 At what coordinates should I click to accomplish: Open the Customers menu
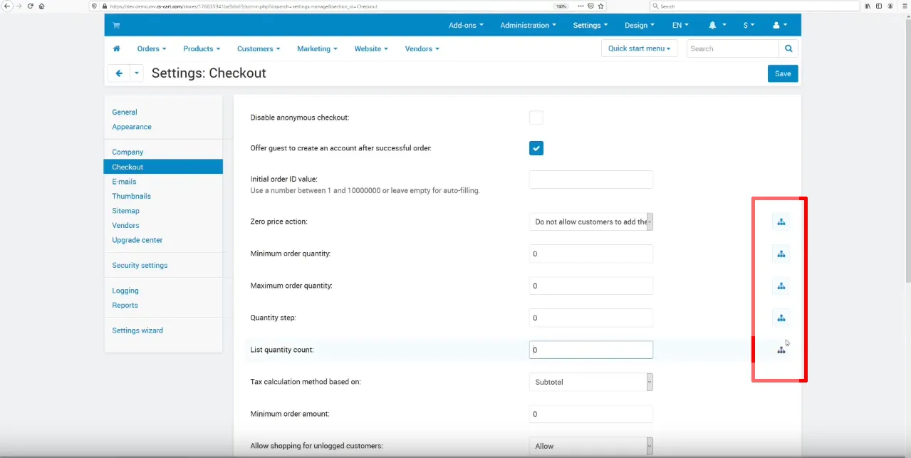point(259,48)
